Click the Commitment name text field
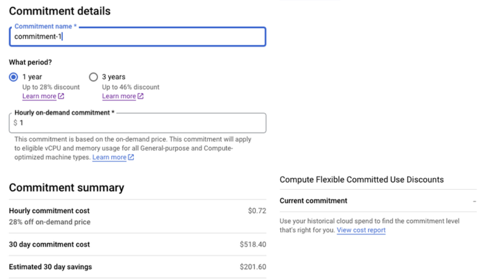The image size is (488, 279). [137, 37]
